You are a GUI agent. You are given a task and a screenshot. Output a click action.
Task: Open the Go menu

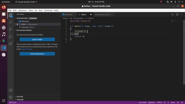[x=36, y=10]
